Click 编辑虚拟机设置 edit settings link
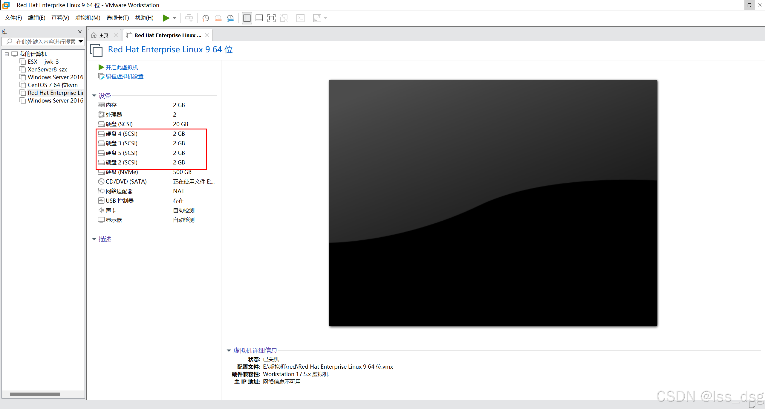Viewport: 765px width, 409px height. 124,77
